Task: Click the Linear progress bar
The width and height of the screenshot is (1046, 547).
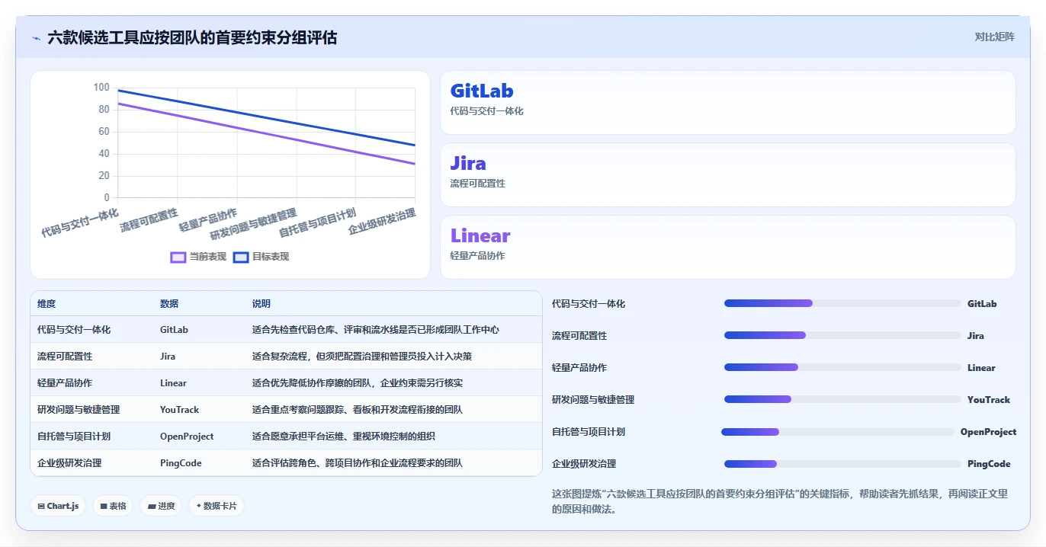Action: pyautogui.click(x=842, y=367)
